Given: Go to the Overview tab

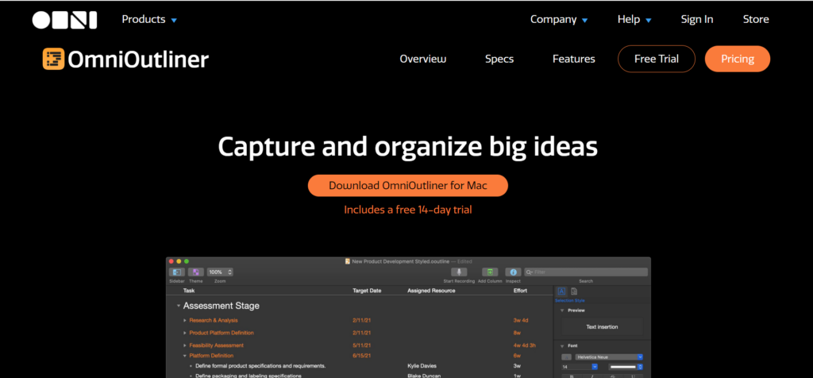Looking at the screenshot, I should pos(422,59).
